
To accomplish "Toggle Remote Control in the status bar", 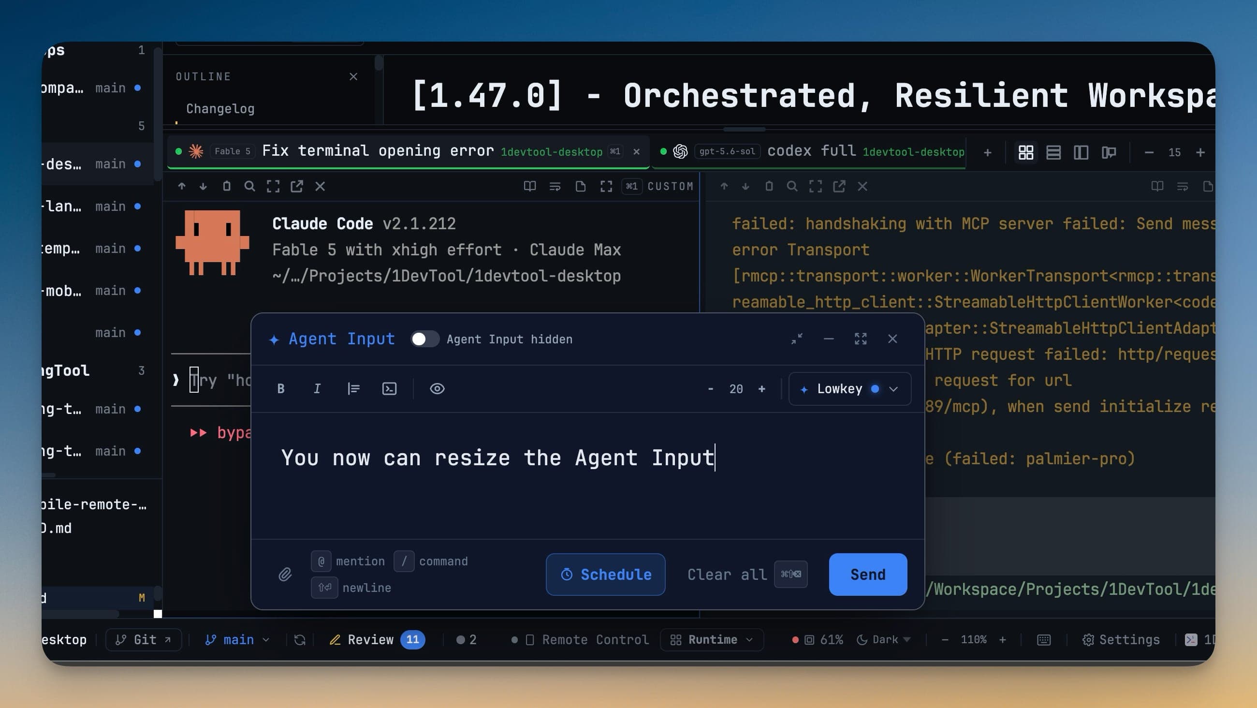I will (x=581, y=640).
